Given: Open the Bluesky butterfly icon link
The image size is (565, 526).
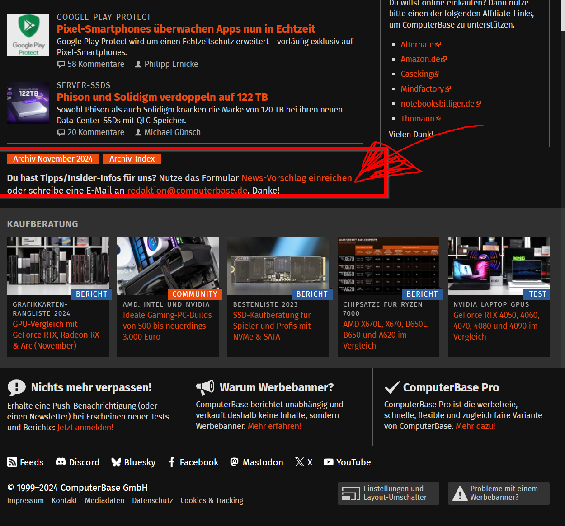Looking at the screenshot, I should pos(116,462).
